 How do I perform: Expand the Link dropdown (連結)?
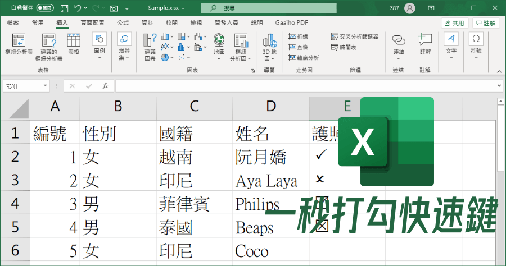(x=398, y=47)
